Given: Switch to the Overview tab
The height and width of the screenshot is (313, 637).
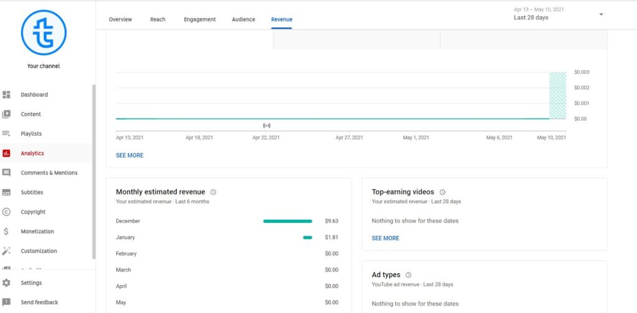Looking at the screenshot, I should click(120, 19).
